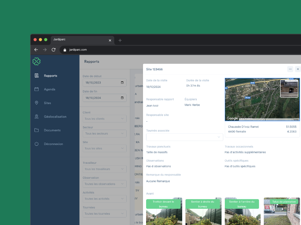Expand the Client dropdown filter
Viewport: 301px width, 225px height.
[x=104, y=119]
